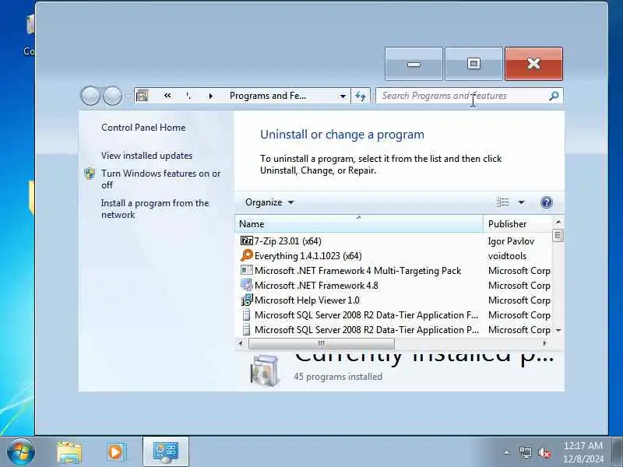
Task: Select Microsoft .NET Framework 4.8 entry
Action: tap(316, 286)
